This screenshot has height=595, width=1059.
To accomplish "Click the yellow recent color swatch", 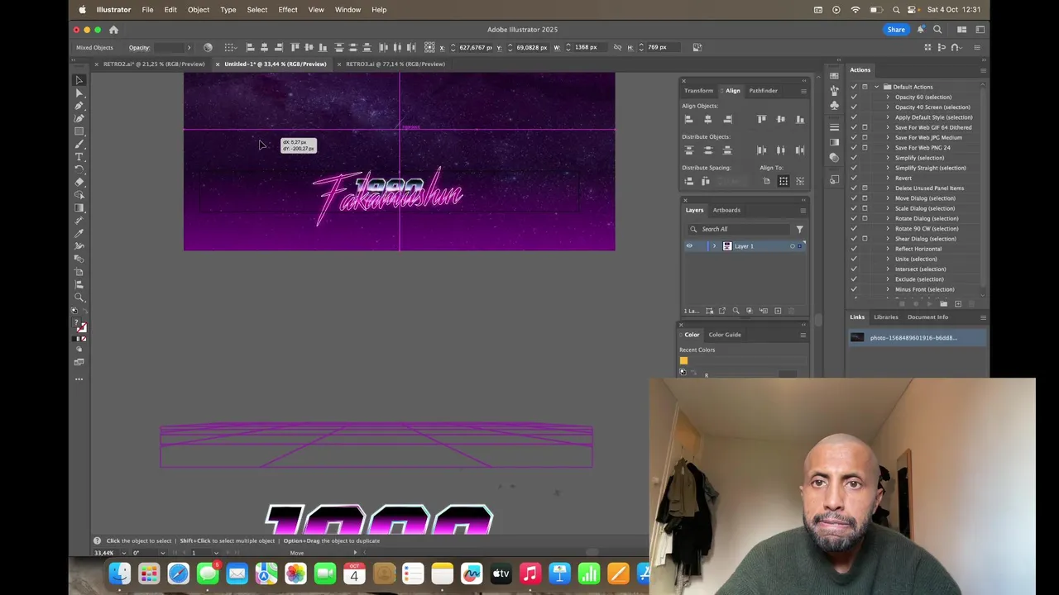I will 683,360.
